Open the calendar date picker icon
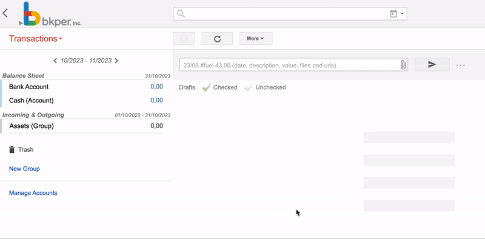This screenshot has height=239, width=485. coord(393,13)
